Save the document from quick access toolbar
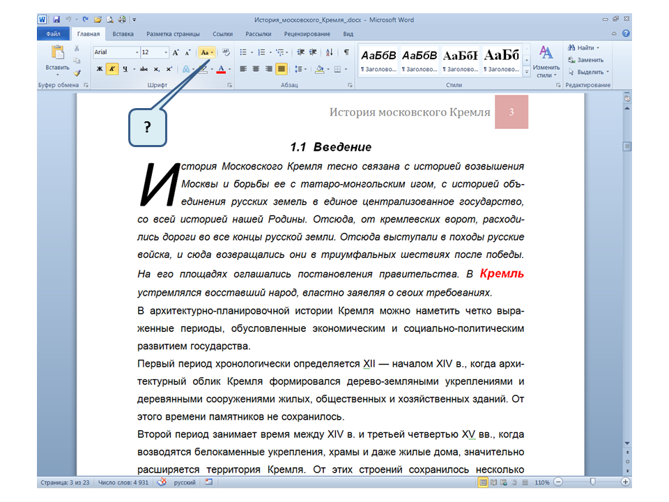The width and height of the screenshot is (669, 502). point(56,20)
